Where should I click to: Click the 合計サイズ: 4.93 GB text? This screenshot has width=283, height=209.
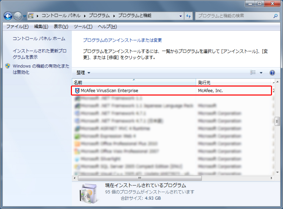pyautogui.click(x=141, y=198)
